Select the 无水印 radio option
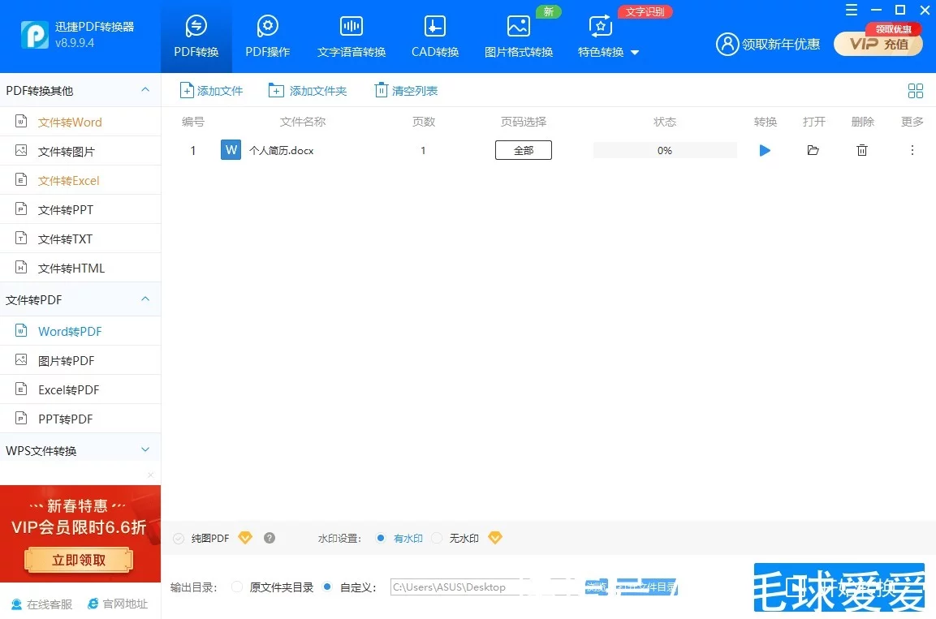Viewport: 936px width, 619px height. pyautogui.click(x=437, y=538)
